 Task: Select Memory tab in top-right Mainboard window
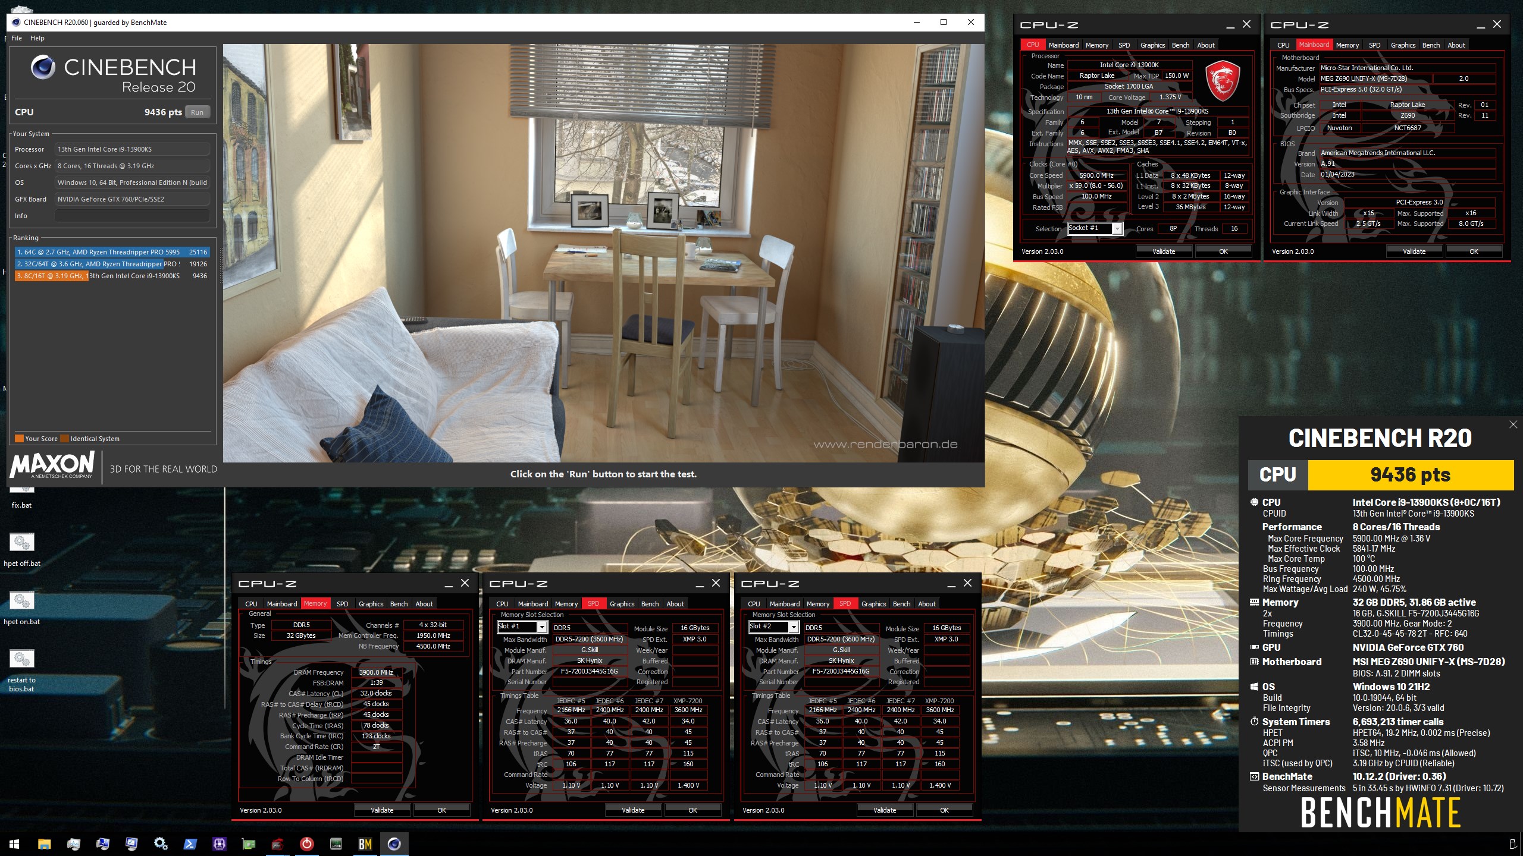1347,45
